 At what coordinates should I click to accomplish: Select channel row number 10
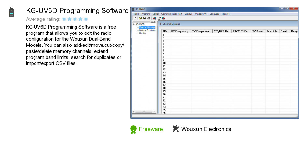pos(164,63)
